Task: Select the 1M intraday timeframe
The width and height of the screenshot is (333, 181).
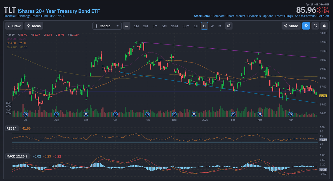Action: coord(136,26)
